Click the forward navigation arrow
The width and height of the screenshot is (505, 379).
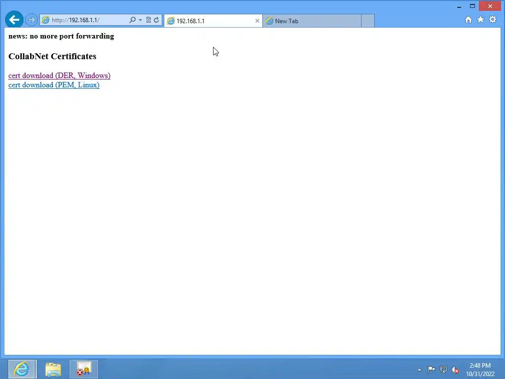tap(31, 20)
